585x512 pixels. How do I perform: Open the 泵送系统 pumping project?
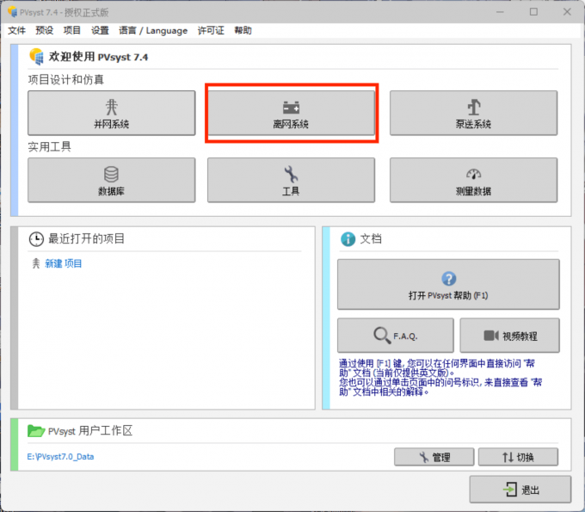tap(473, 114)
